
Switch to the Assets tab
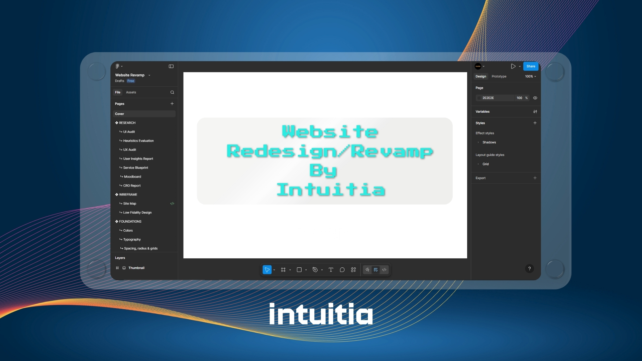coord(131,92)
